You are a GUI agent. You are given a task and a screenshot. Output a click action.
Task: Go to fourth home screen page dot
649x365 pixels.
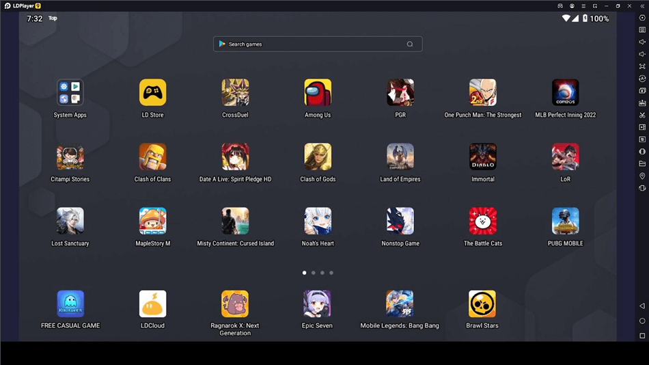[x=331, y=273]
